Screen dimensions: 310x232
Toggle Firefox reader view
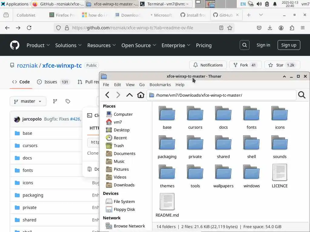coord(221,28)
